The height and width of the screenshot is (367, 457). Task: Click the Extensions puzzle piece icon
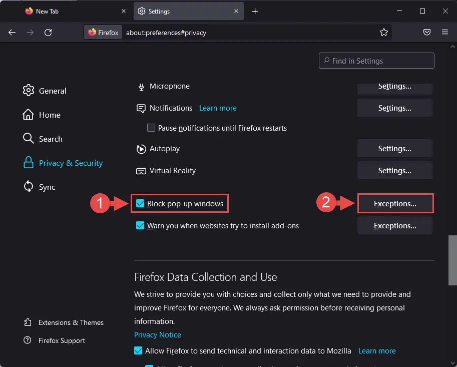[28, 322]
